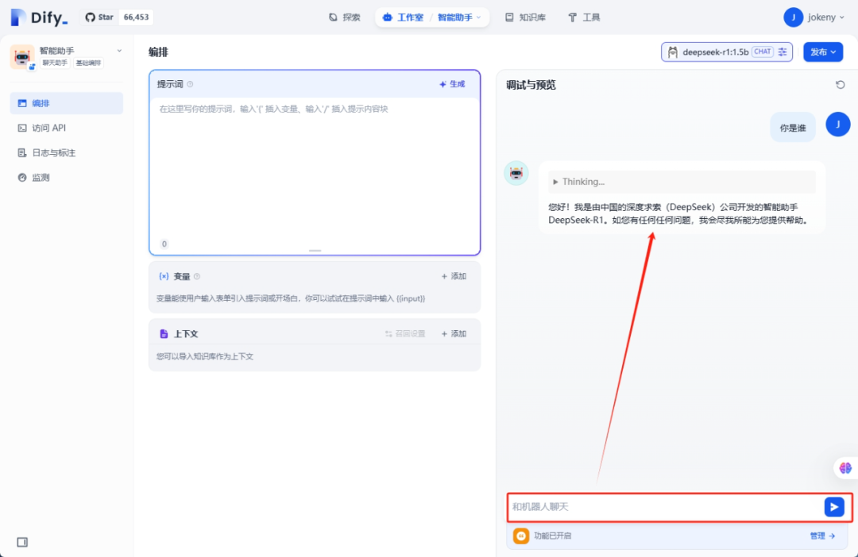Viewport: 858px width, 557px height.
Task: Open 管理 to manage features
Action: [x=822, y=536]
